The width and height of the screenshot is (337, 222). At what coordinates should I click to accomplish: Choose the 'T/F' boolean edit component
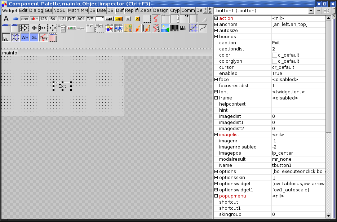(x=90, y=19)
